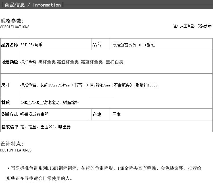213x196 pixels.
Task: Select material text 14K金/14K金镀铑笔尖、树脂笔杆
Action: (x=50, y=102)
